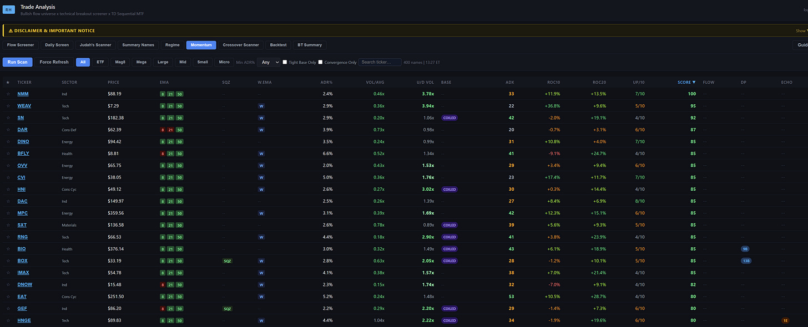
Task: Favorite the WEAV row star icon
Action: (x=8, y=106)
